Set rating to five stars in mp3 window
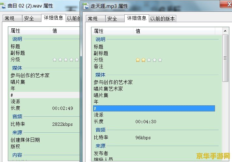This screenshot has width=232, height=162. pyautogui.click(x=160, y=60)
